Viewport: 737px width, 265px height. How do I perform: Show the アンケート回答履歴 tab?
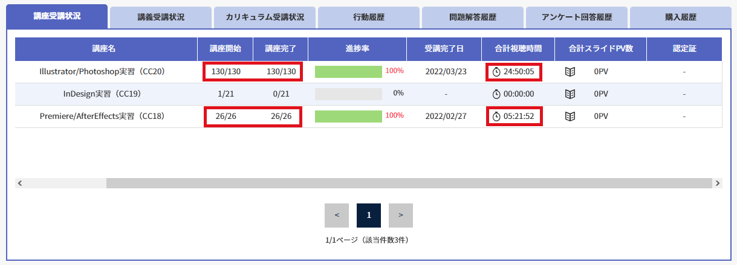(x=577, y=18)
